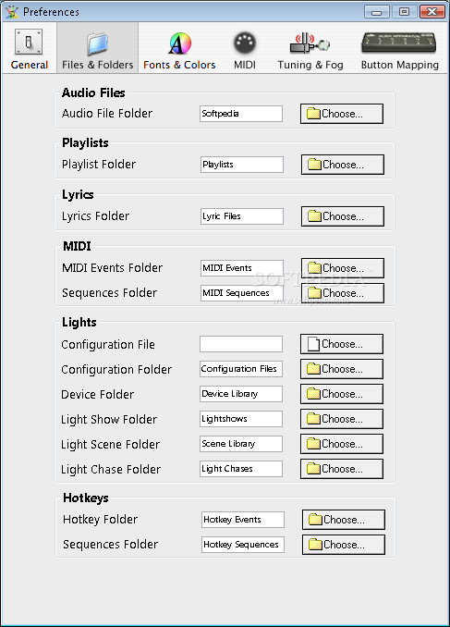Click the Device Library folder field

(x=241, y=394)
